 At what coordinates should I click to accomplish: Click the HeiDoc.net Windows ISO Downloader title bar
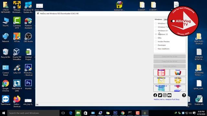[102, 14]
